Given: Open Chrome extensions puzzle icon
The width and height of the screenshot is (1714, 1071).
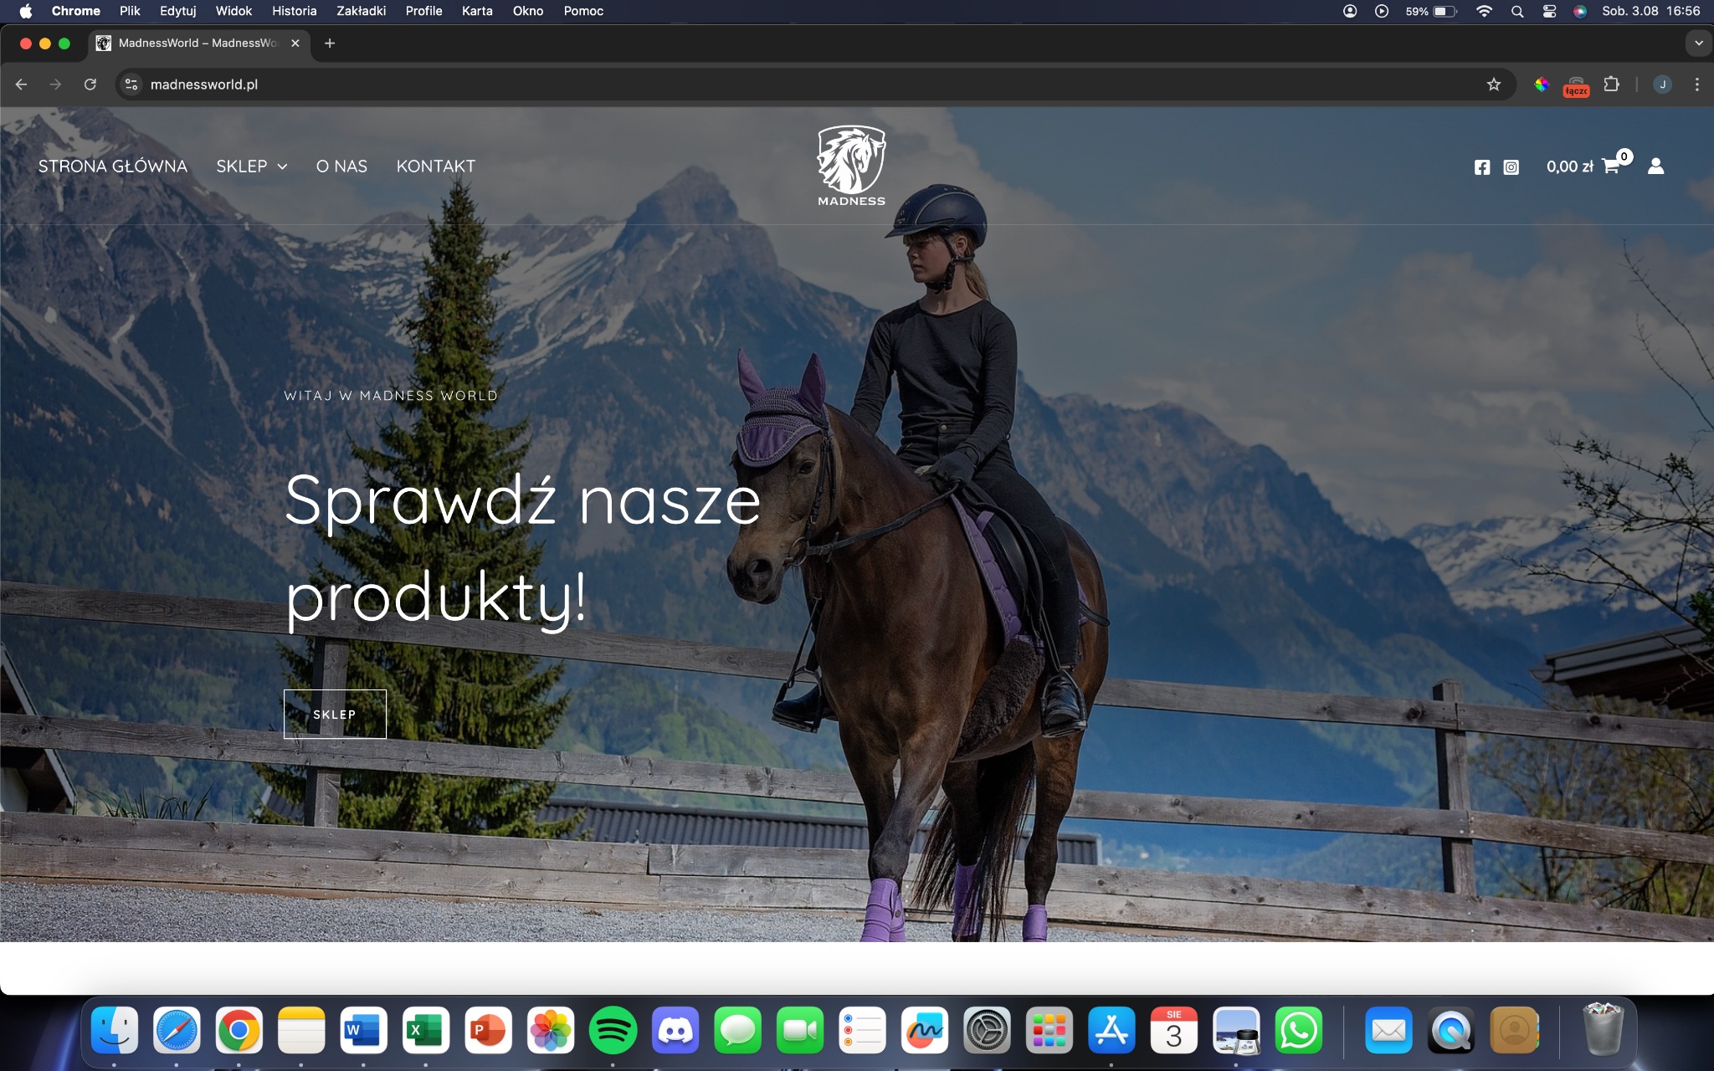Looking at the screenshot, I should click(1611, 84).
